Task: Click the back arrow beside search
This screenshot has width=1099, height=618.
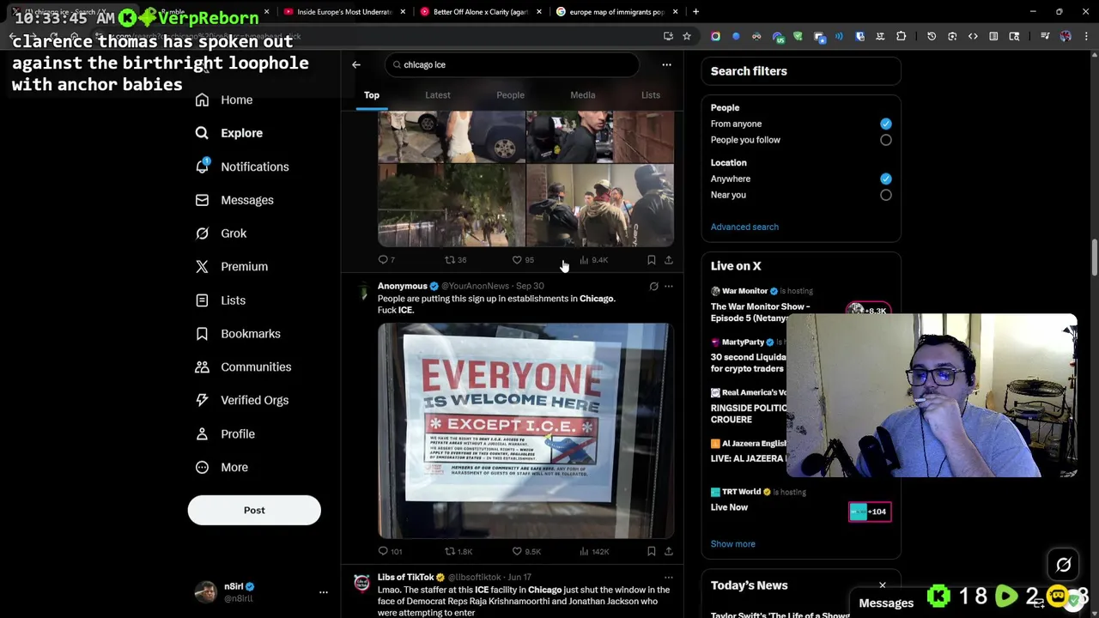Action: point(356,64)
